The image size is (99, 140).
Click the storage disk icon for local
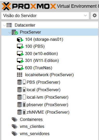tap(19, 90)
